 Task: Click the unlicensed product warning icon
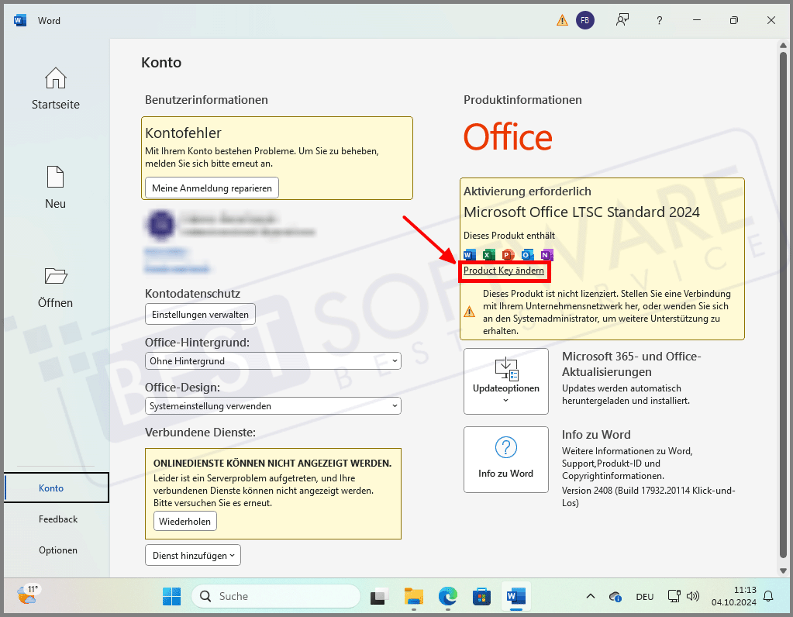[x=469, y=312]
